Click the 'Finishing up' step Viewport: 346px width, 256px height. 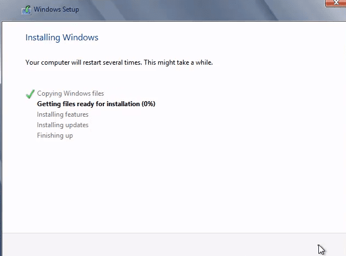[55, 135]
